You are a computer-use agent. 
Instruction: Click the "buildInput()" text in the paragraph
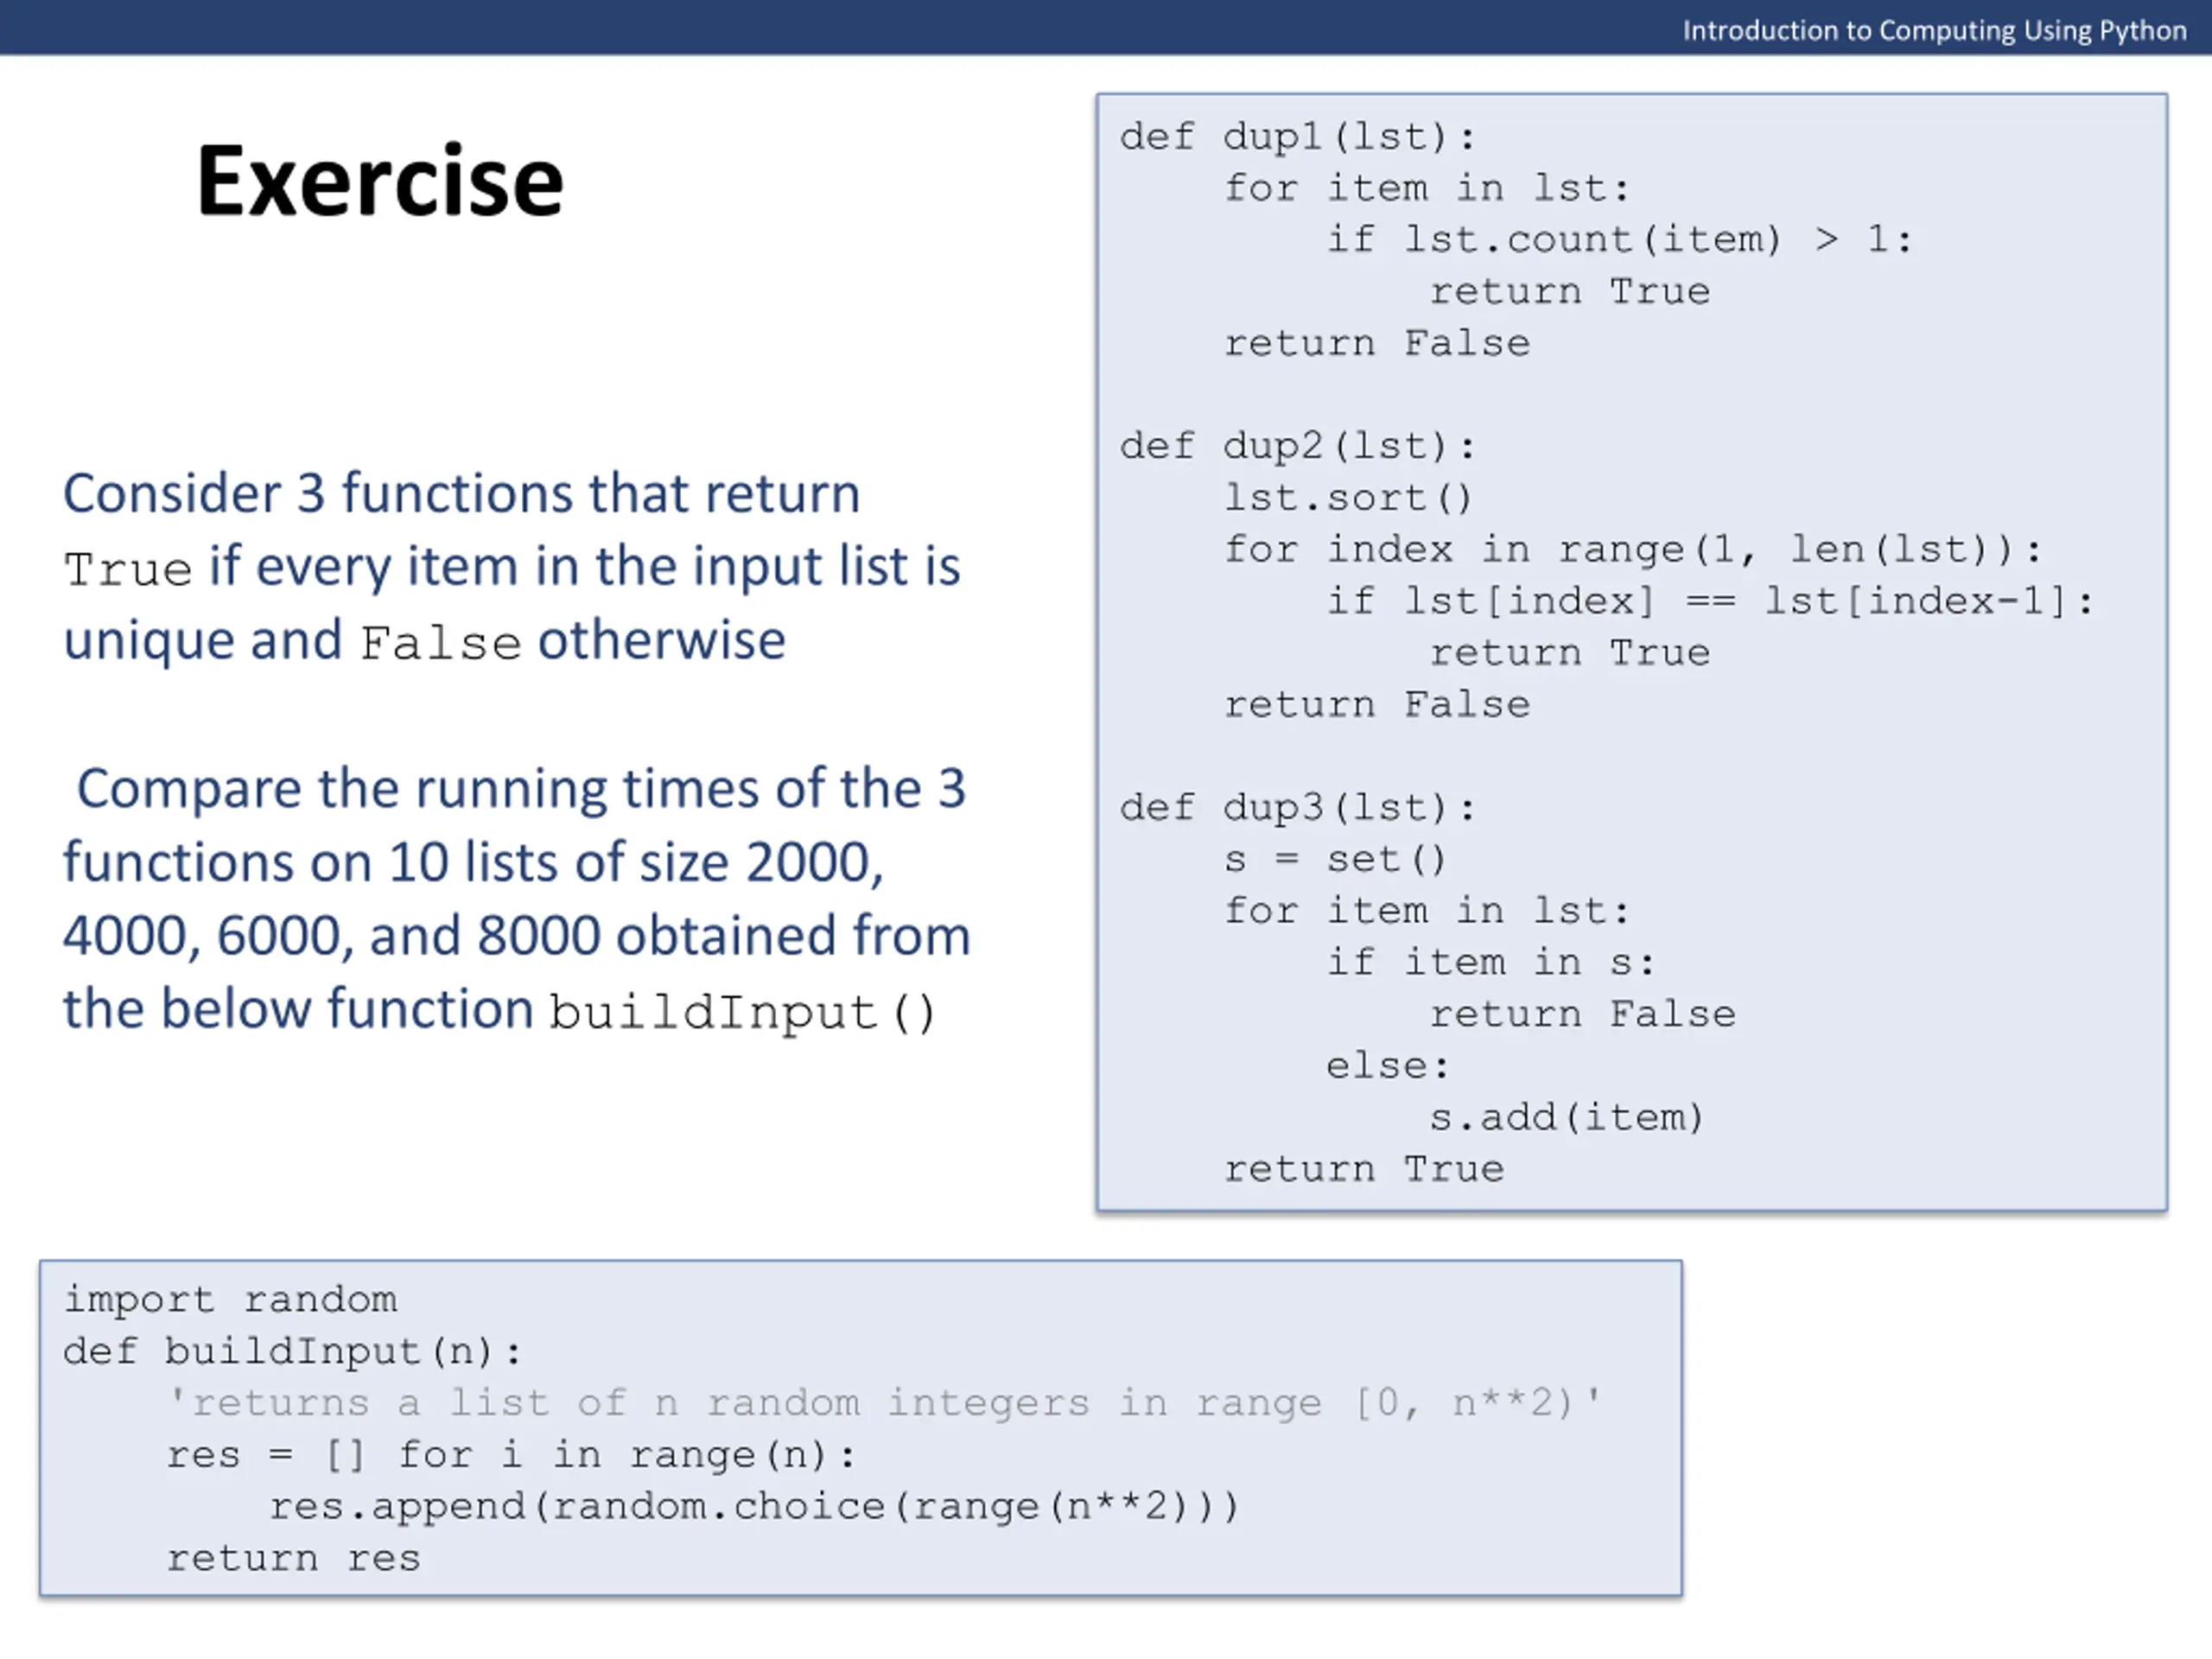[742, 1012]
